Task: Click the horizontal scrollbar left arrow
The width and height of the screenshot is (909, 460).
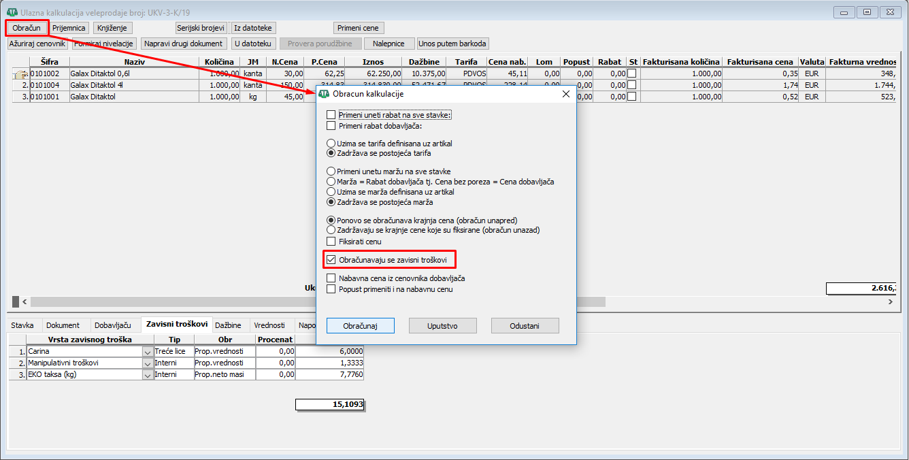Action: point(25,301)
